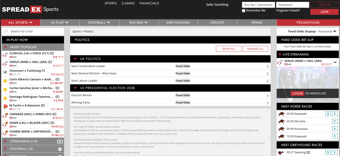Click the Spreadex Sports logo
Viewport: 340px width, 156px height.
click(x=30, y=9)
